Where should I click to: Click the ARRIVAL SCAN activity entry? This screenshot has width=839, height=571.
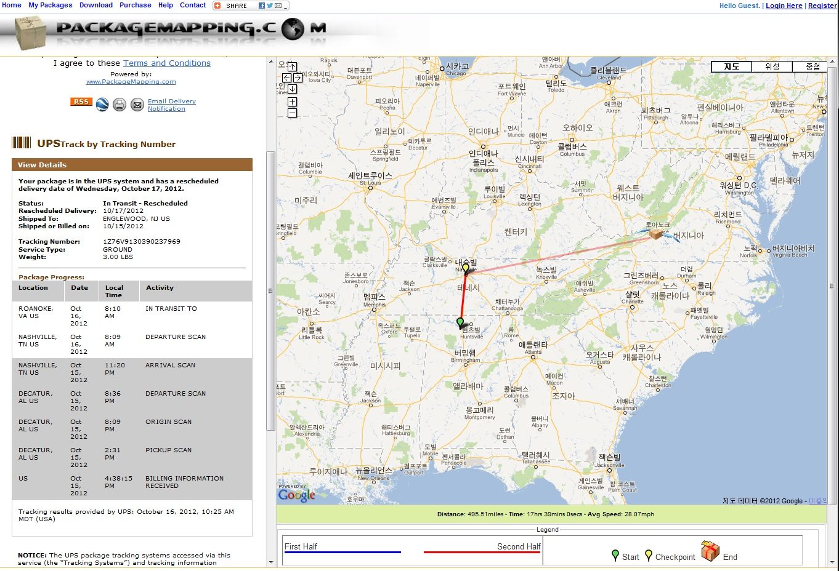[170, 365]
